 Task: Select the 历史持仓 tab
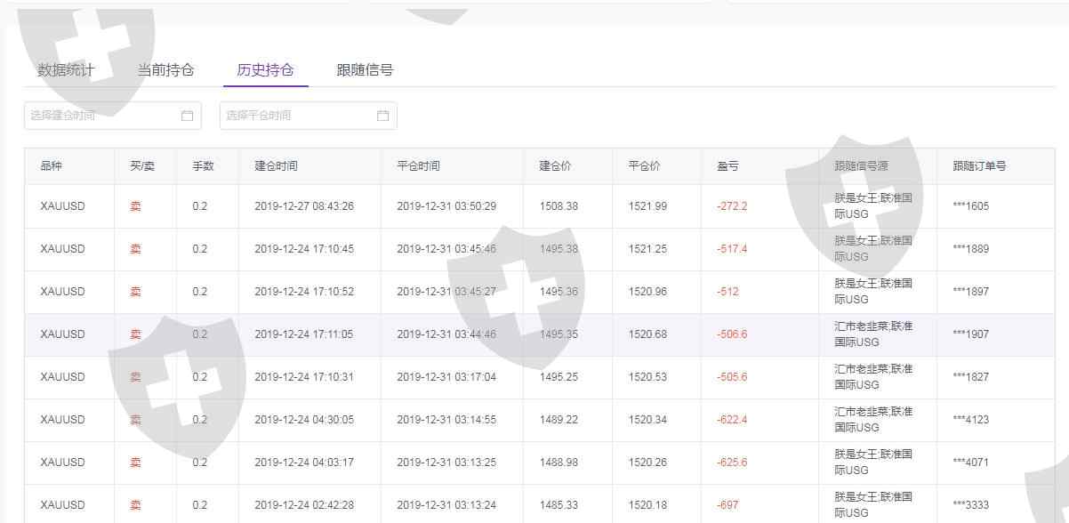point(265,70)
